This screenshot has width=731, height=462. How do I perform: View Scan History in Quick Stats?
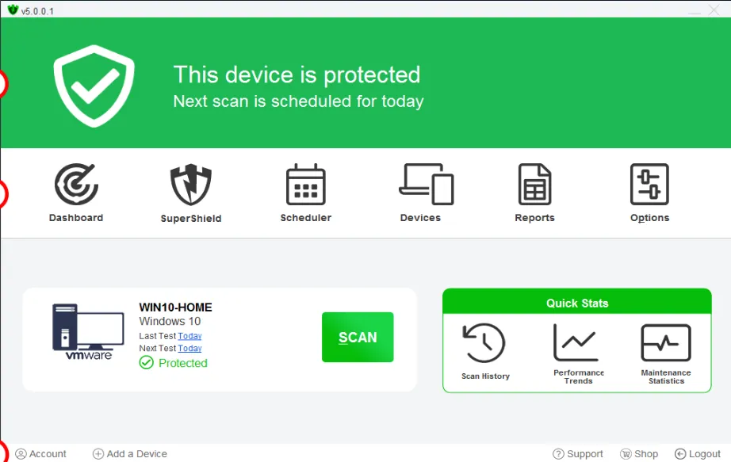tap(484, 351)
